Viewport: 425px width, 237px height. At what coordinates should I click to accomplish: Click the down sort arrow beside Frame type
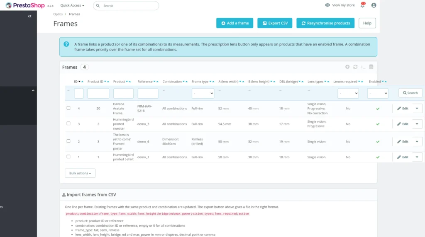pyautogui.click(x=210, y=82)
